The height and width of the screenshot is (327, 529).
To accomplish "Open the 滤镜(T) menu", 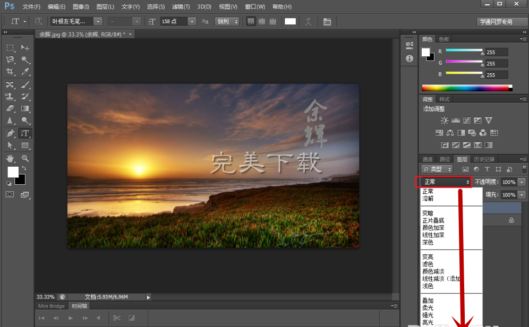I will [182, 7].
